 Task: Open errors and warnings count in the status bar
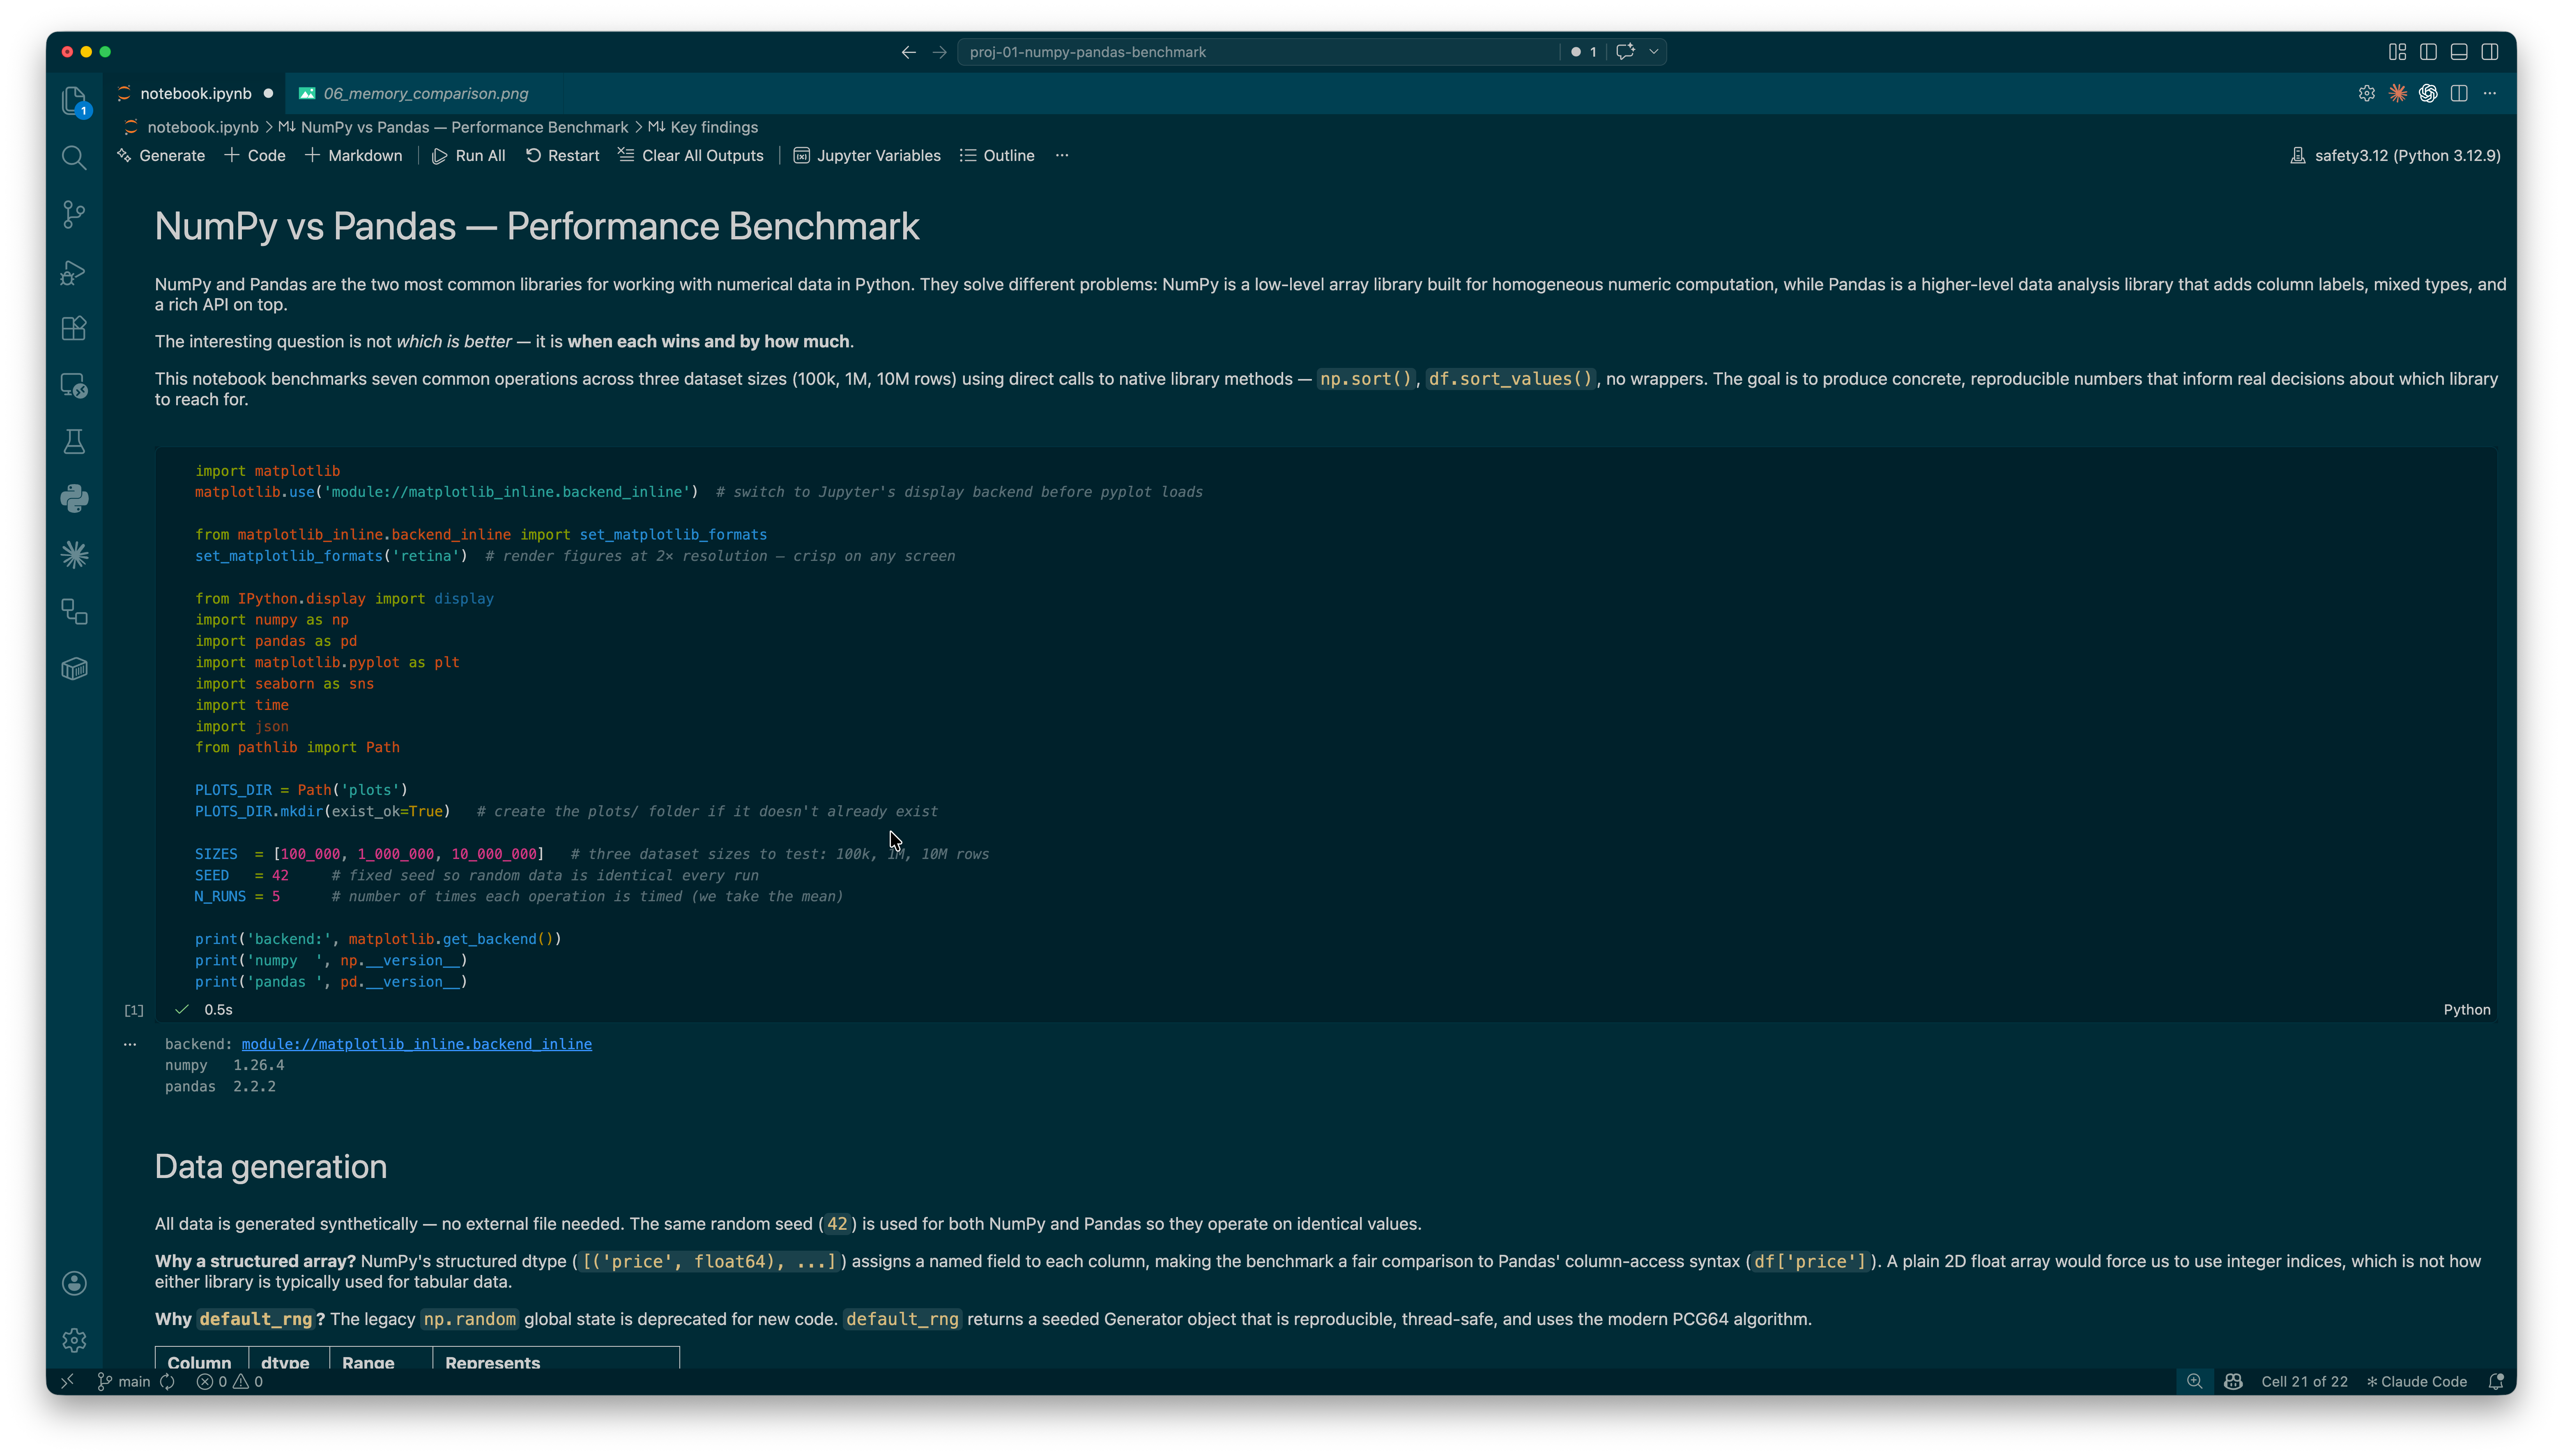[x=230, y=1381]
